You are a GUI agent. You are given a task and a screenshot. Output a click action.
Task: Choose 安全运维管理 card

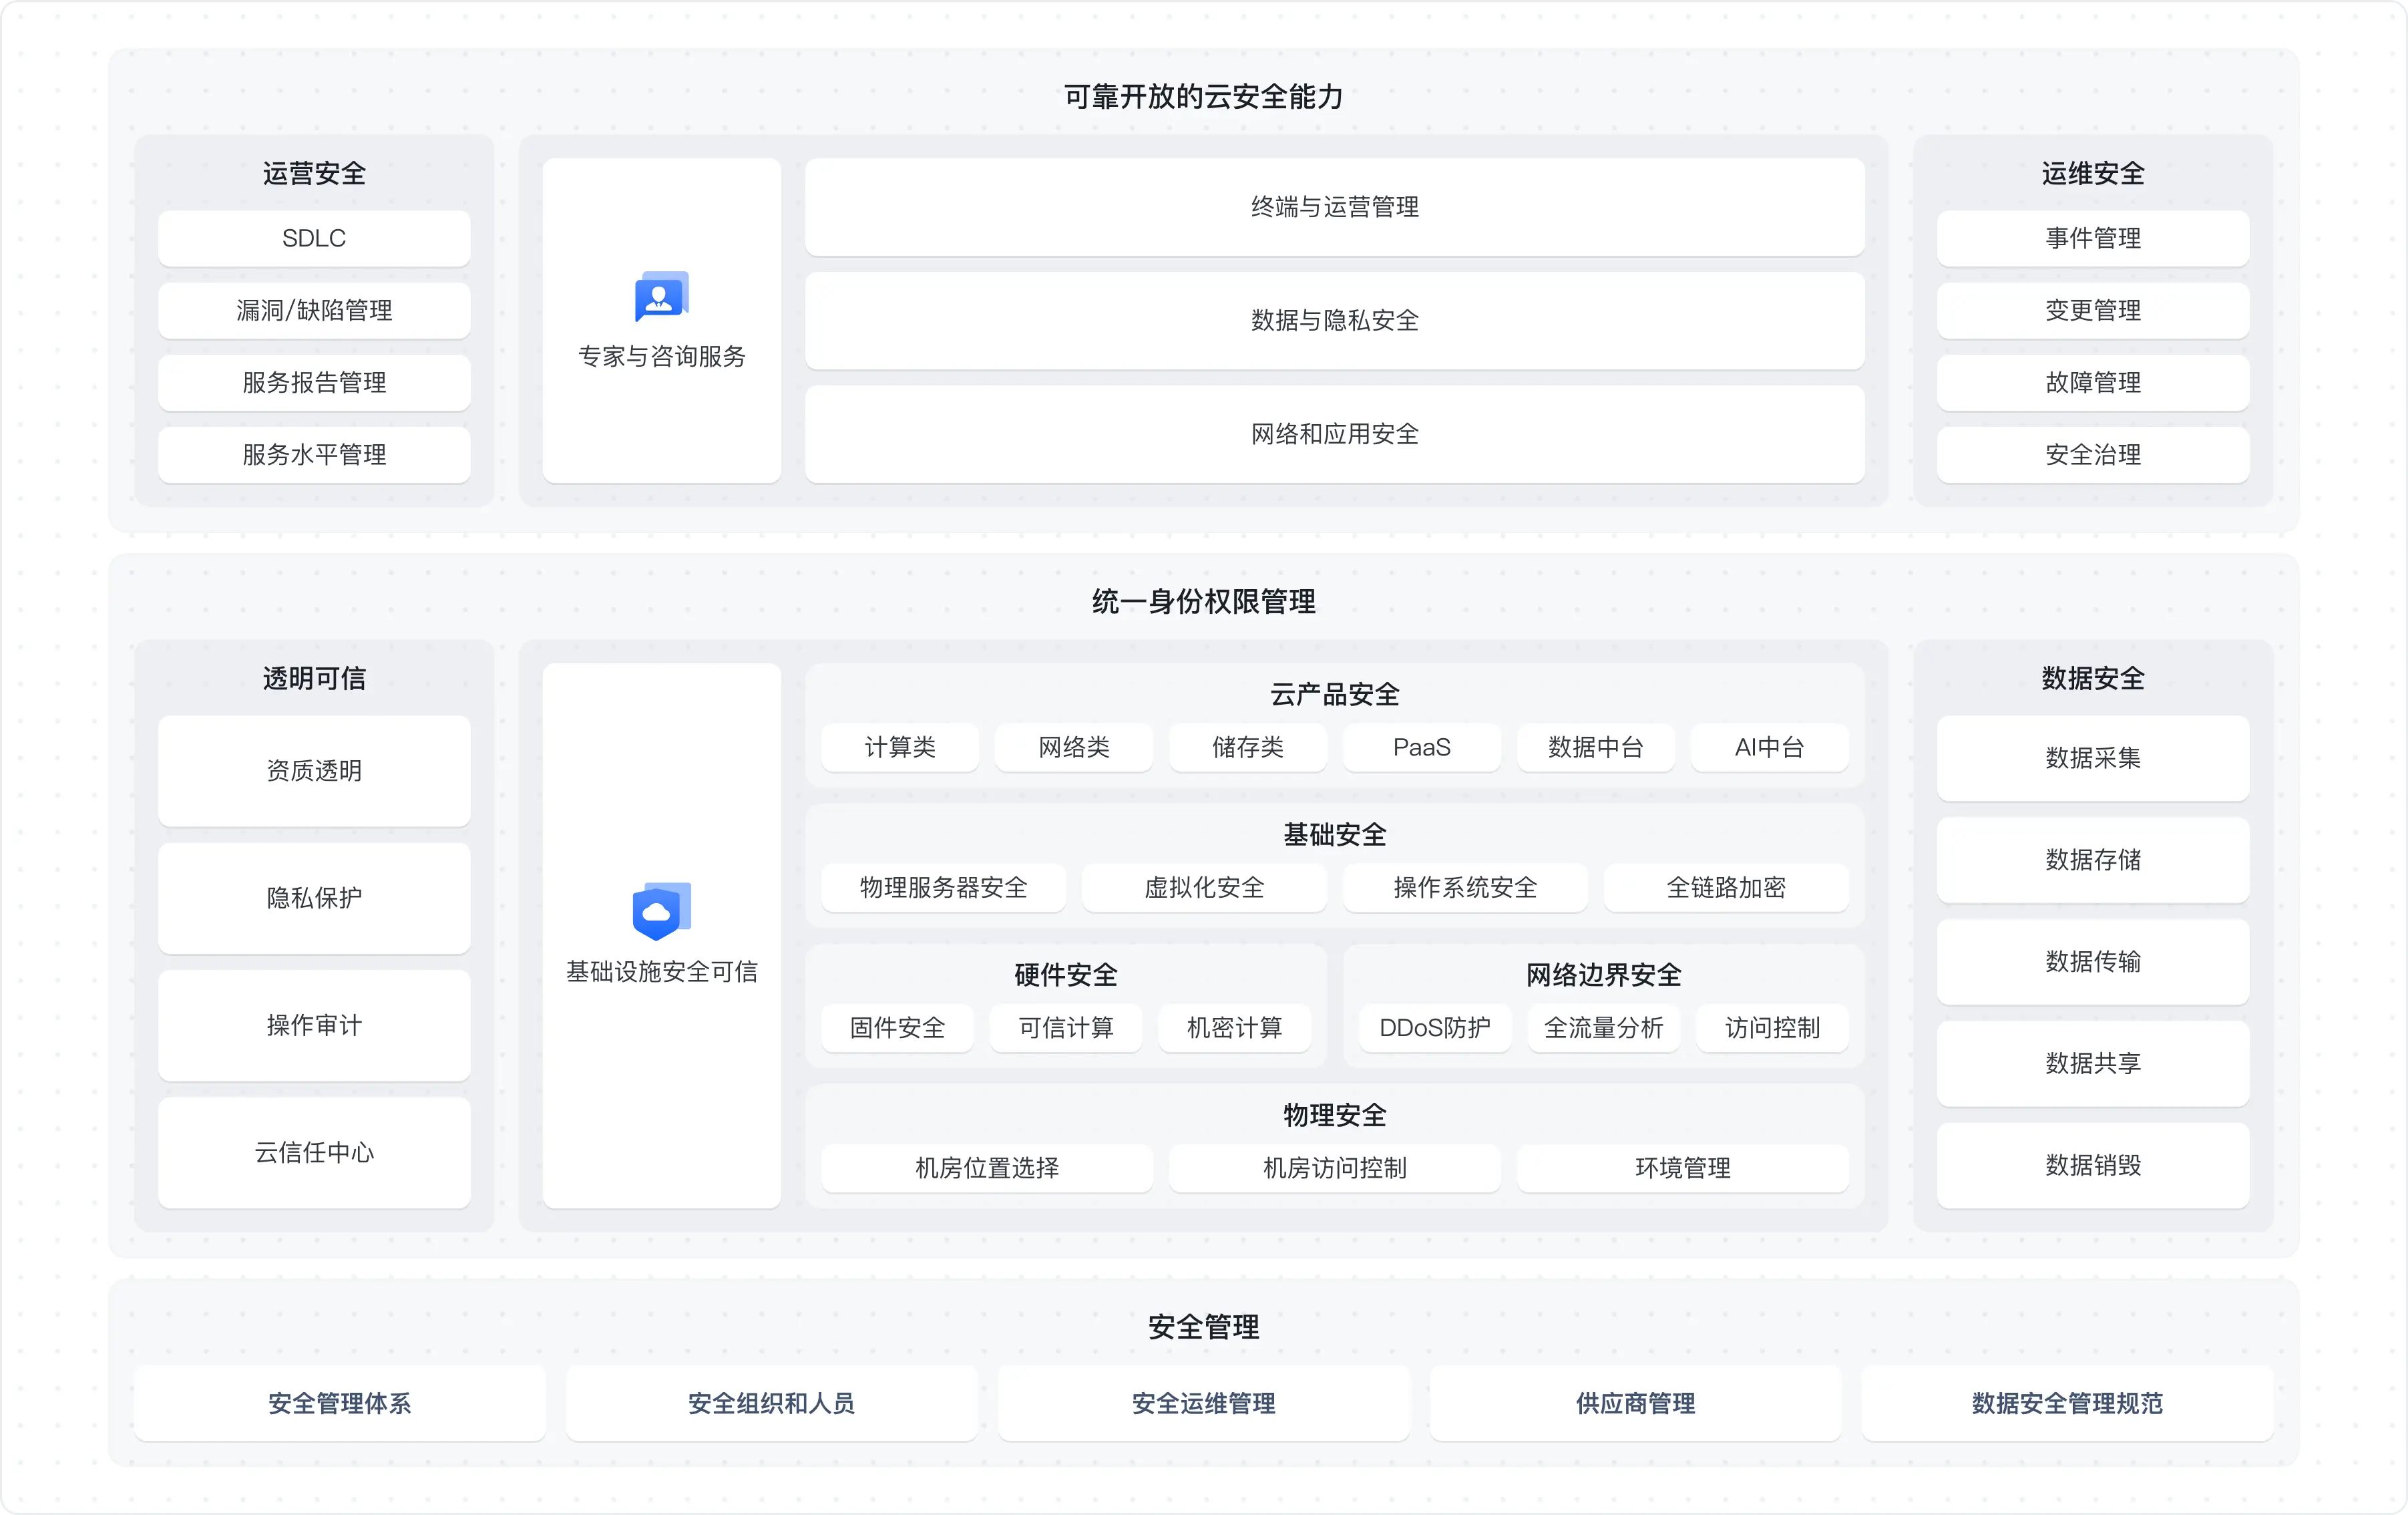click(x=1204, y=1403)
